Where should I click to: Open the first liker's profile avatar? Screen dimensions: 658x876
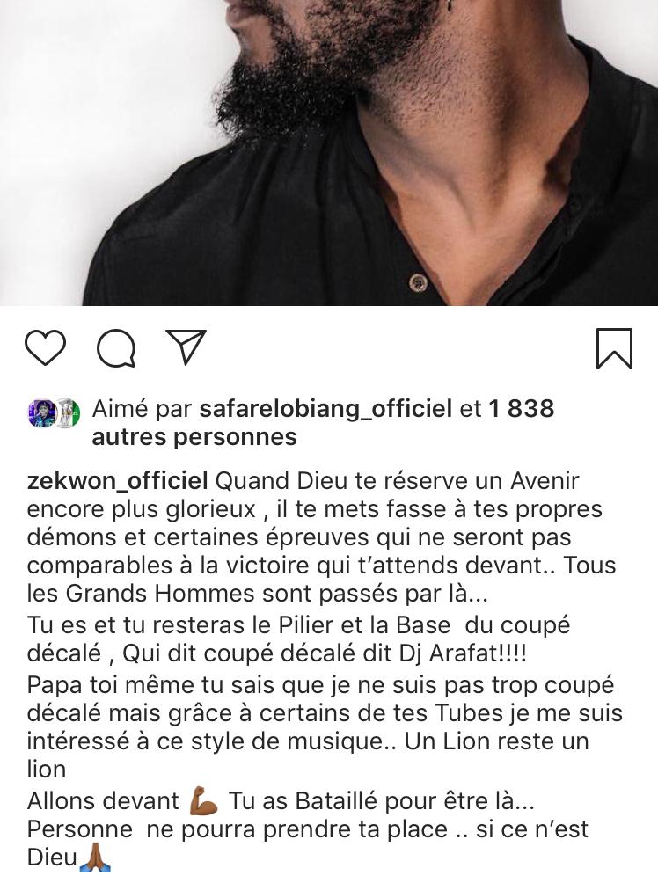[x=41, y=413]
